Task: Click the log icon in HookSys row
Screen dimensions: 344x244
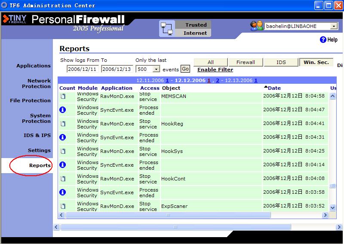Action: (63, 151)
